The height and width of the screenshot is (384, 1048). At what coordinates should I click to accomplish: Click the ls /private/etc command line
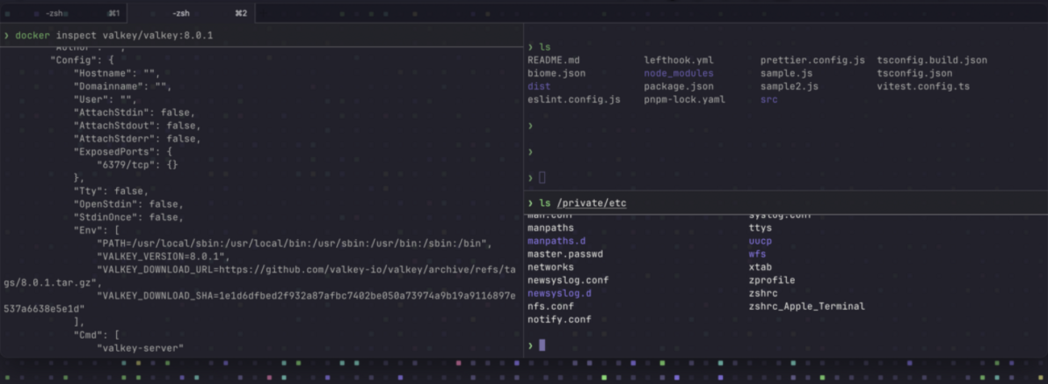(582, 203)
